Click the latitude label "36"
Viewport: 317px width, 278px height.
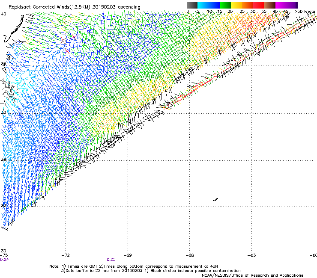click(x=3, y=112)
